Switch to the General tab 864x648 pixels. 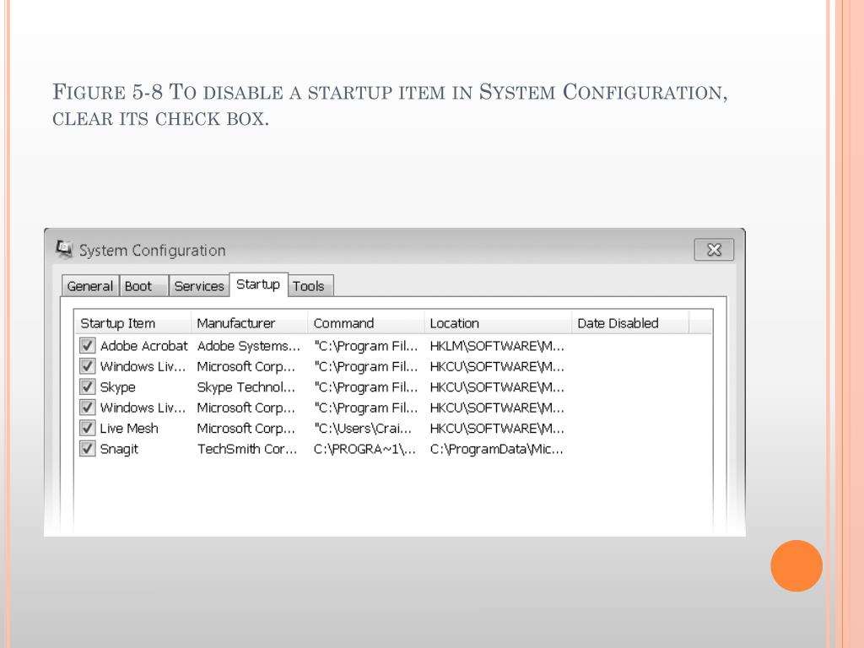pyautogui.click(x=89, y=286)
